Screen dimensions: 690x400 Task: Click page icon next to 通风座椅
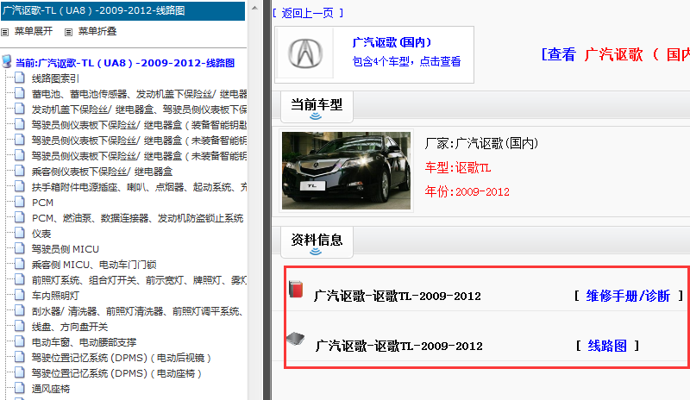tap(19, 388)
